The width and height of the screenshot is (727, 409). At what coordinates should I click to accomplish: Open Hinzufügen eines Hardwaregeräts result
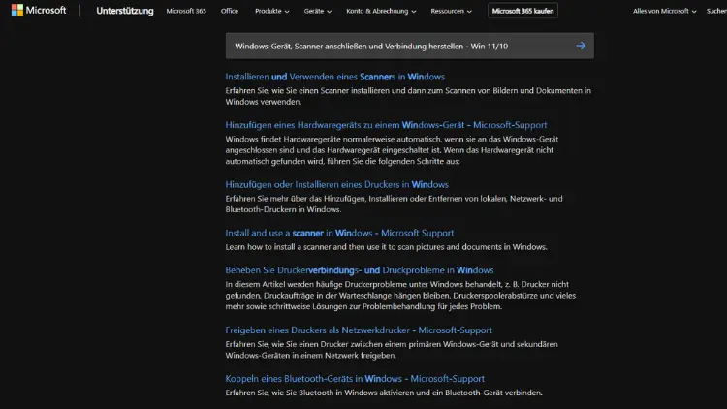pos(386,125)
